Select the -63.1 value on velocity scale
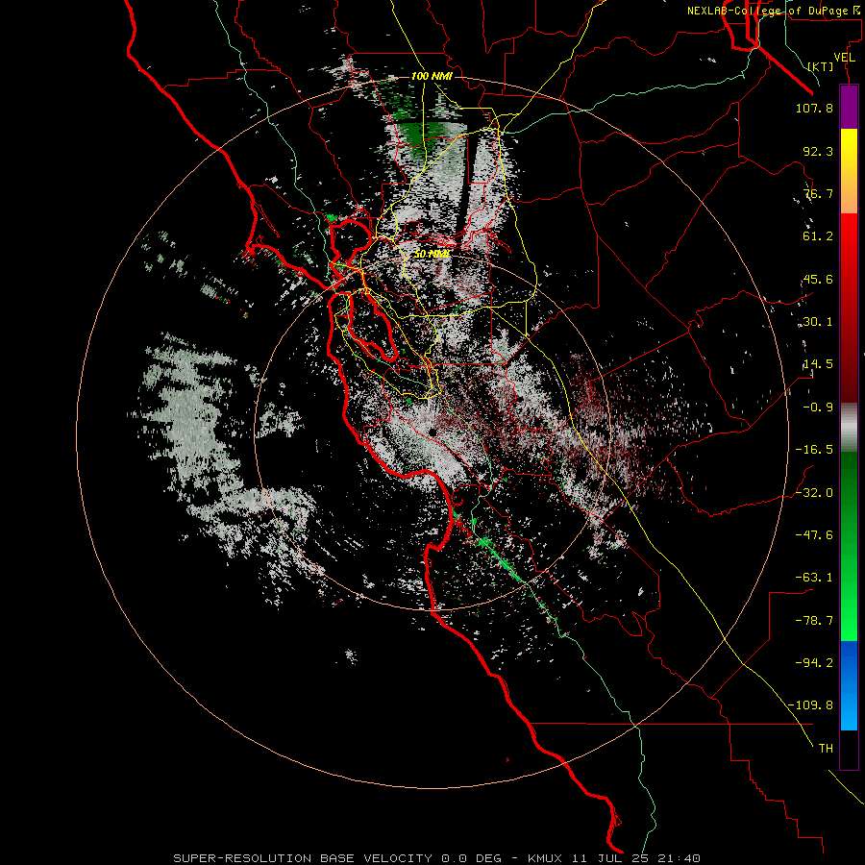This screenshot has width=865, height=865. (x=814, y=577)
